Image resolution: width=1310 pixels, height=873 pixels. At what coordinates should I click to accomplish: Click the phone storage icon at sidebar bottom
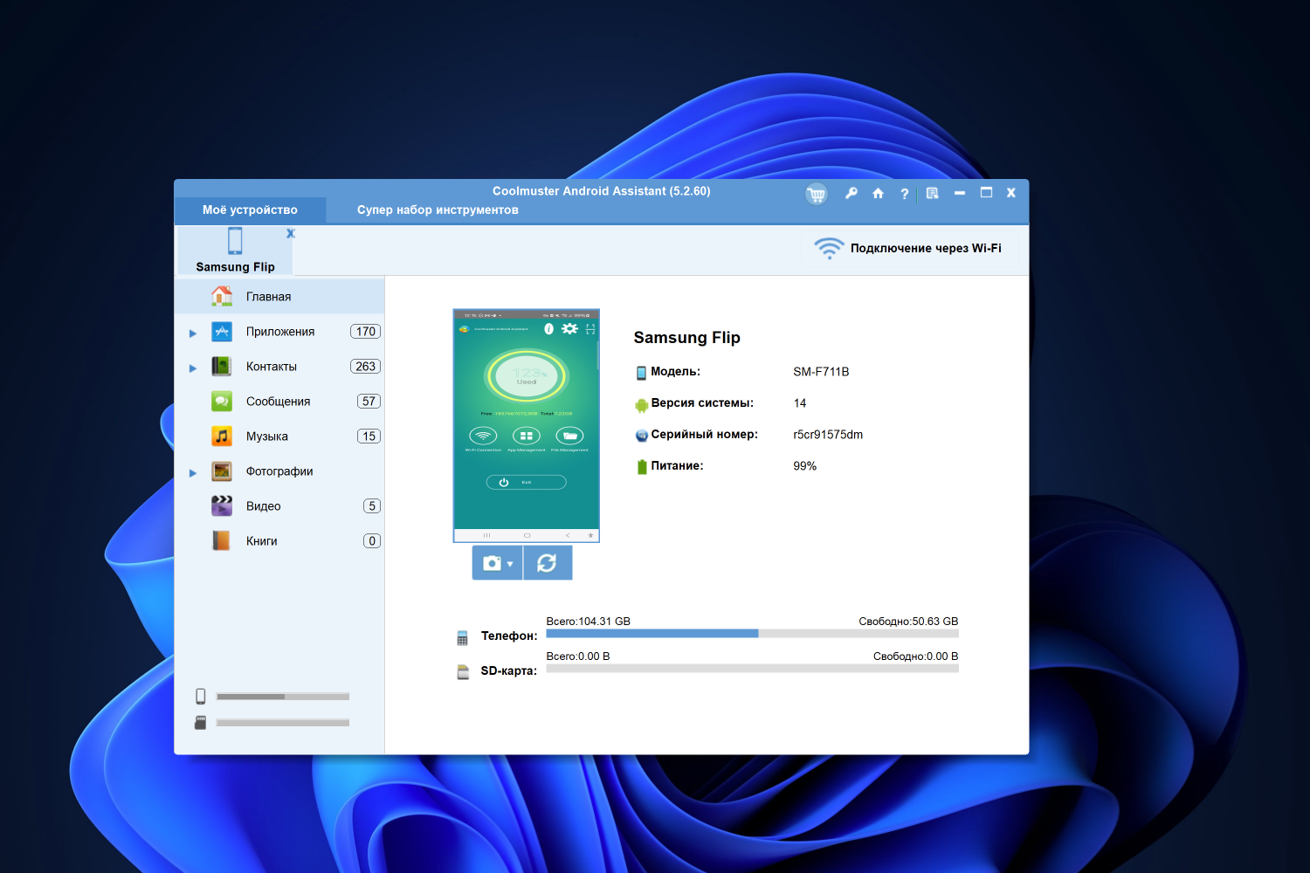(201, 696)
